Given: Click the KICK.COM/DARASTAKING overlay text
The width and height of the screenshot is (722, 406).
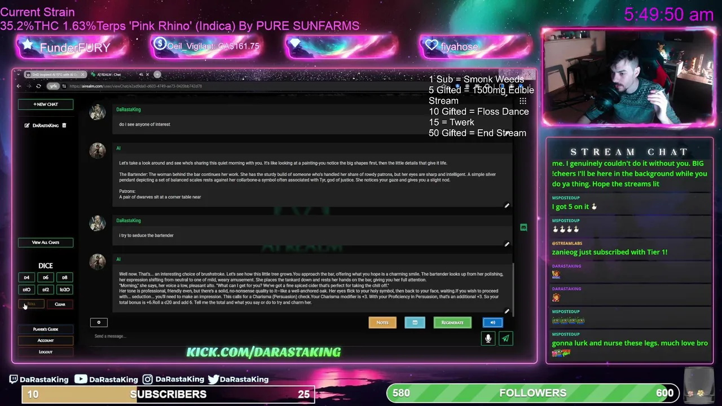Looking at the screenshot, I should (x=263, y=352).
